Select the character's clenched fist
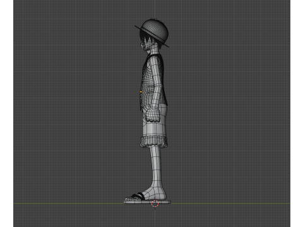 point(153,115)
